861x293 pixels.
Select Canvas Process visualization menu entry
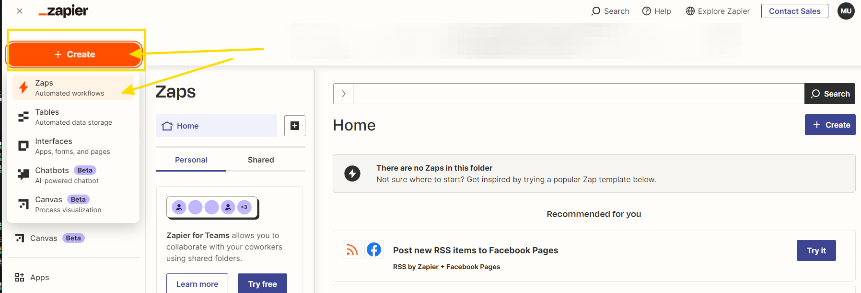[x=73, y=205]
